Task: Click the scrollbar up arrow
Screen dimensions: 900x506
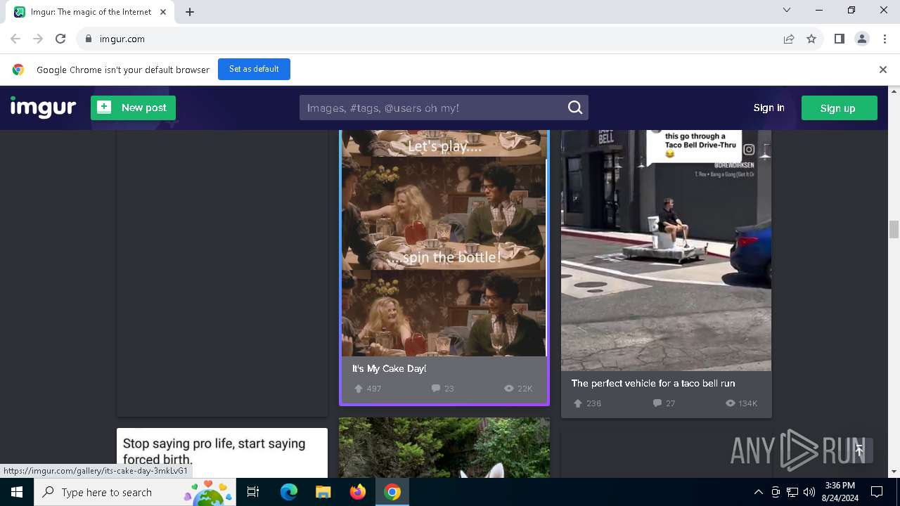Action: (894, 91)
